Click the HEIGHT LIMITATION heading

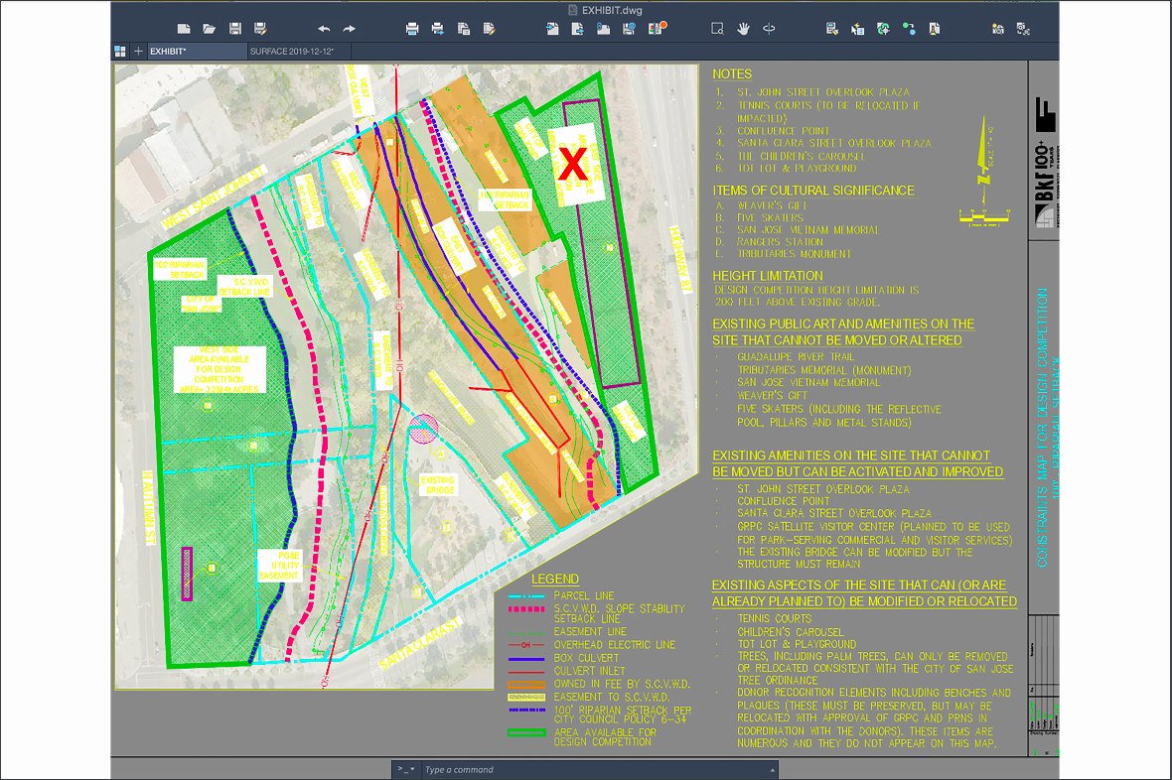[x=768, y=276]
